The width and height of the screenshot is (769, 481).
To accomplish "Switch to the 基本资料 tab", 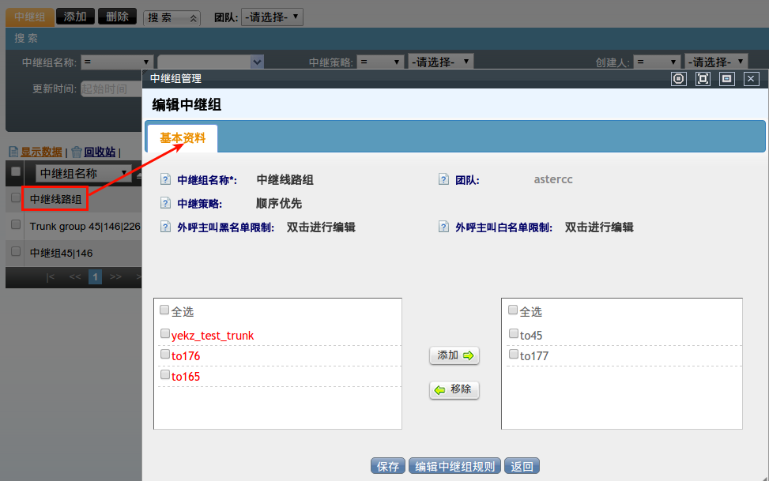I will (x=183, y=137).
